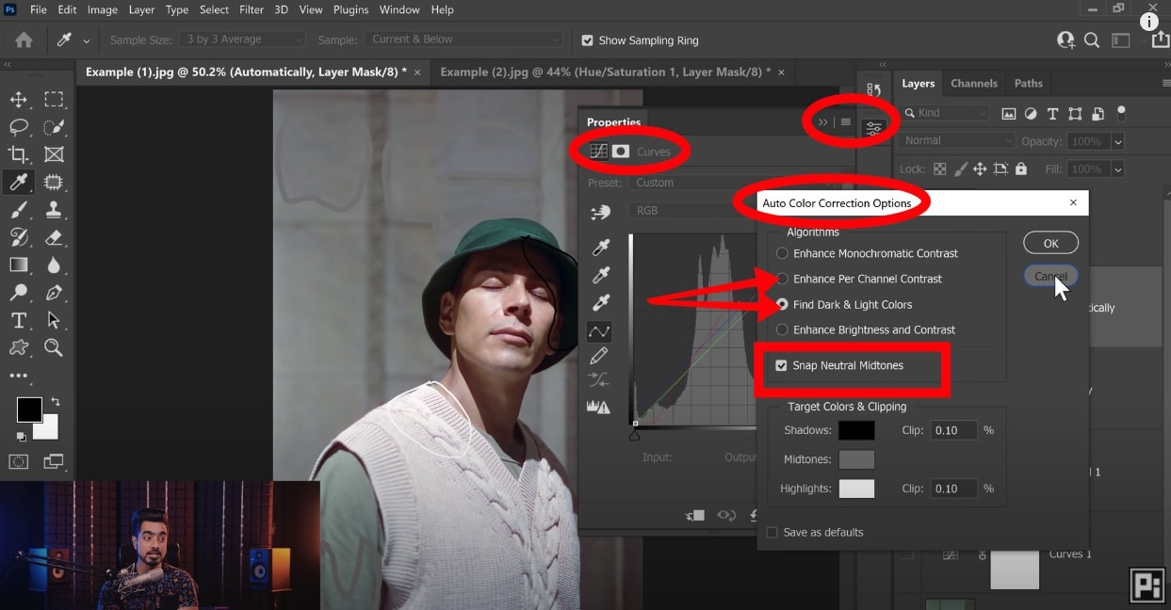Viewport: 1171px width, 610px height.
Task: Click the Shadows target color swatch
Action: click(856, 430)
